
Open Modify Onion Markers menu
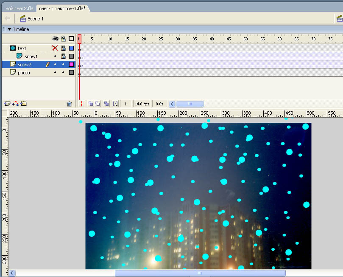pos(115,104)
